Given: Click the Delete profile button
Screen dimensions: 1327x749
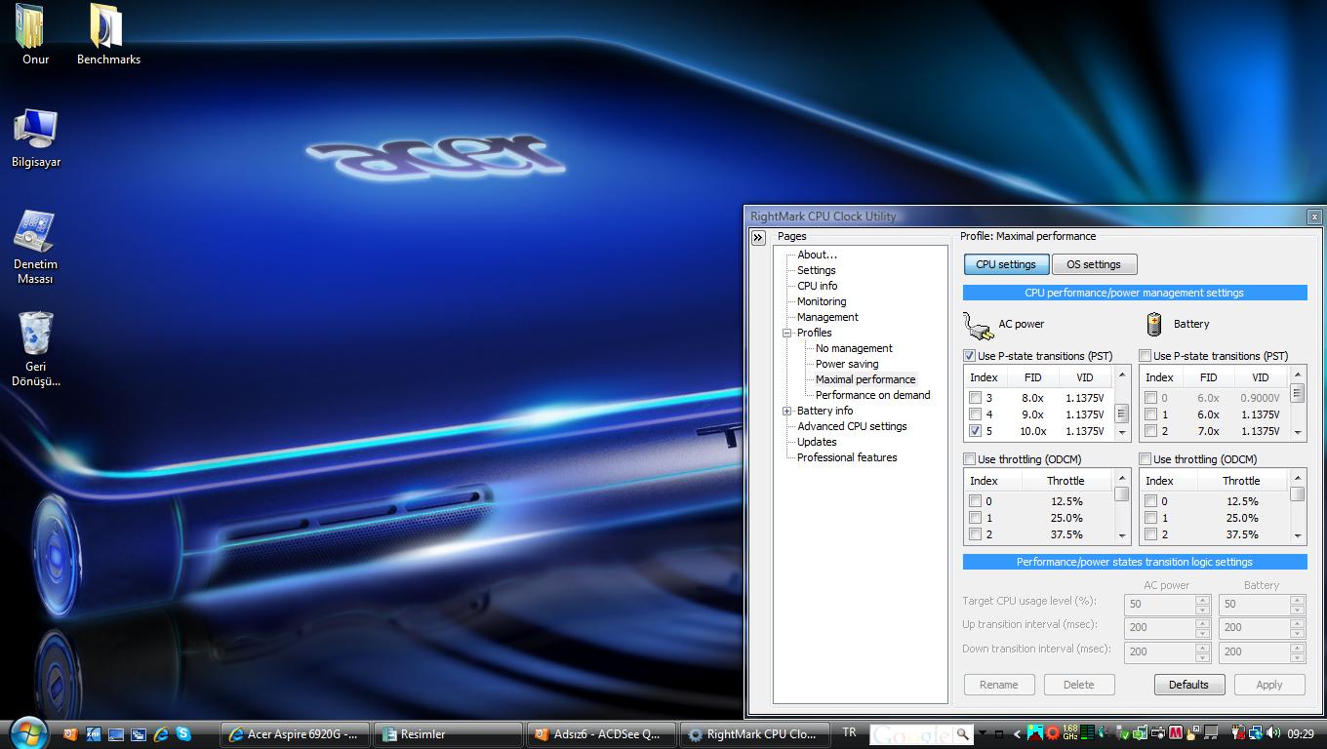Looking at the screenshot, I should [x=1078, y=685].
